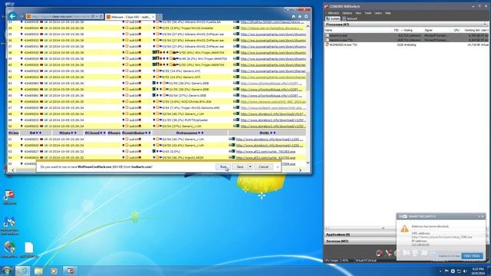491x276 pixels.
Task: Click the FREE TRIAL button in ESET popup
Action: pyautogui.click(x=472, y=256)
